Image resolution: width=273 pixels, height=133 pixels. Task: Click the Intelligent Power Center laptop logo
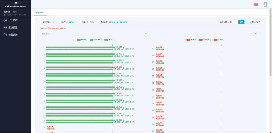tap(16, 3)
